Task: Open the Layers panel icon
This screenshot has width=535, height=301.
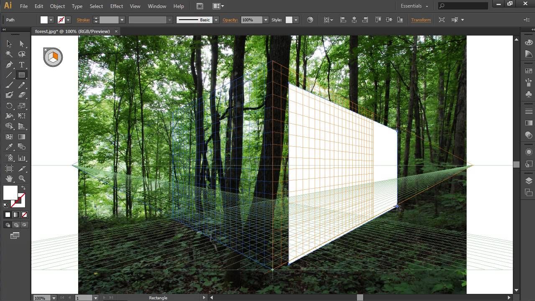Action: (x=529, y=181)
